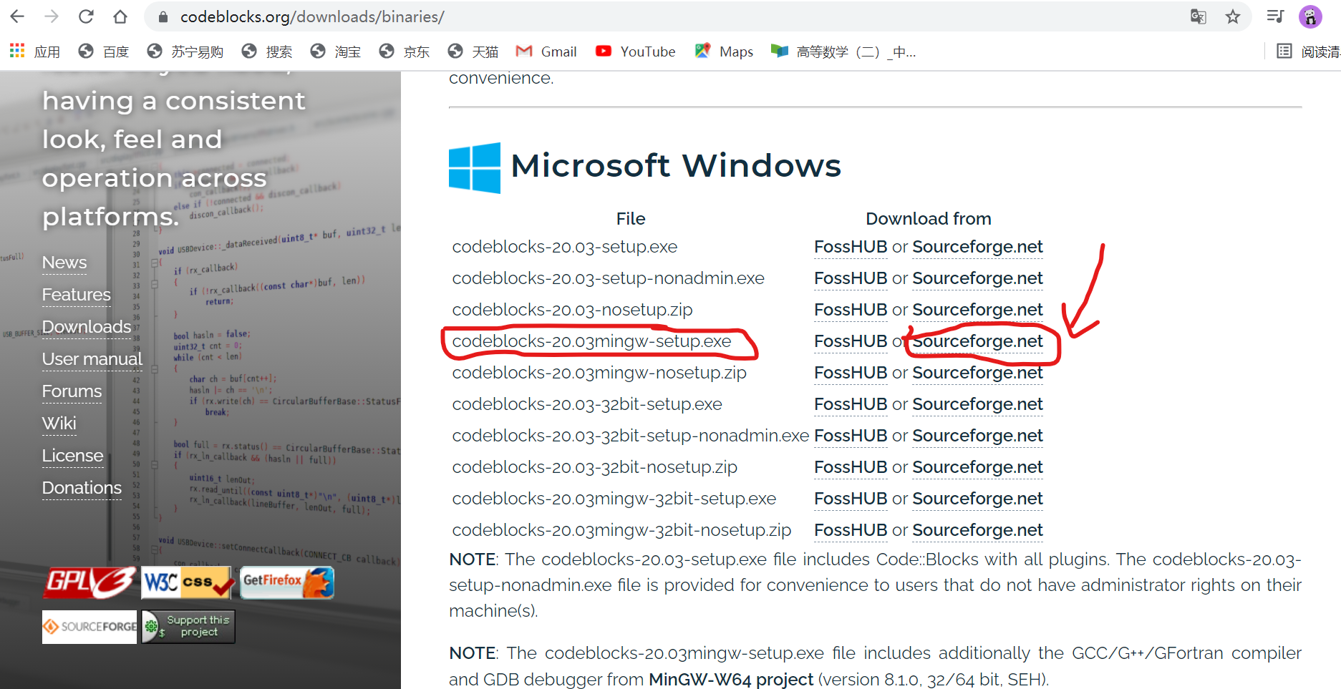Select FossHUB for codeblocks-20.03mingw-32bit-setup.exe
The width and height of the screenshot is (1341, 689).
(x=851, y=499)
